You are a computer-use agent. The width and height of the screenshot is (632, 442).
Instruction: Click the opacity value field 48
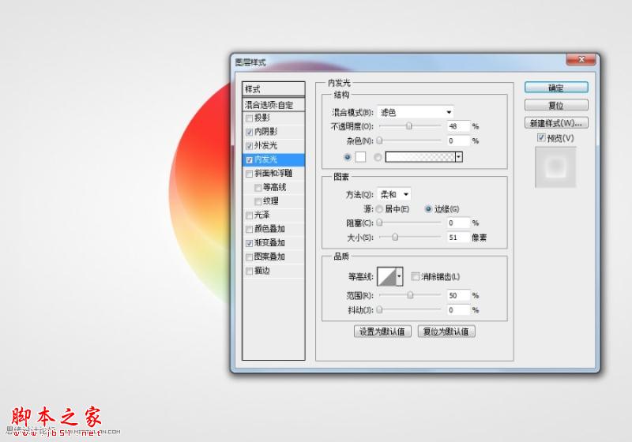click(459, 126)
